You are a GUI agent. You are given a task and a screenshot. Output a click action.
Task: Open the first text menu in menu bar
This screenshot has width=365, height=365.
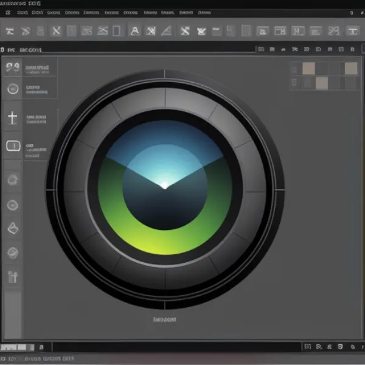click(x=23, y=13)
